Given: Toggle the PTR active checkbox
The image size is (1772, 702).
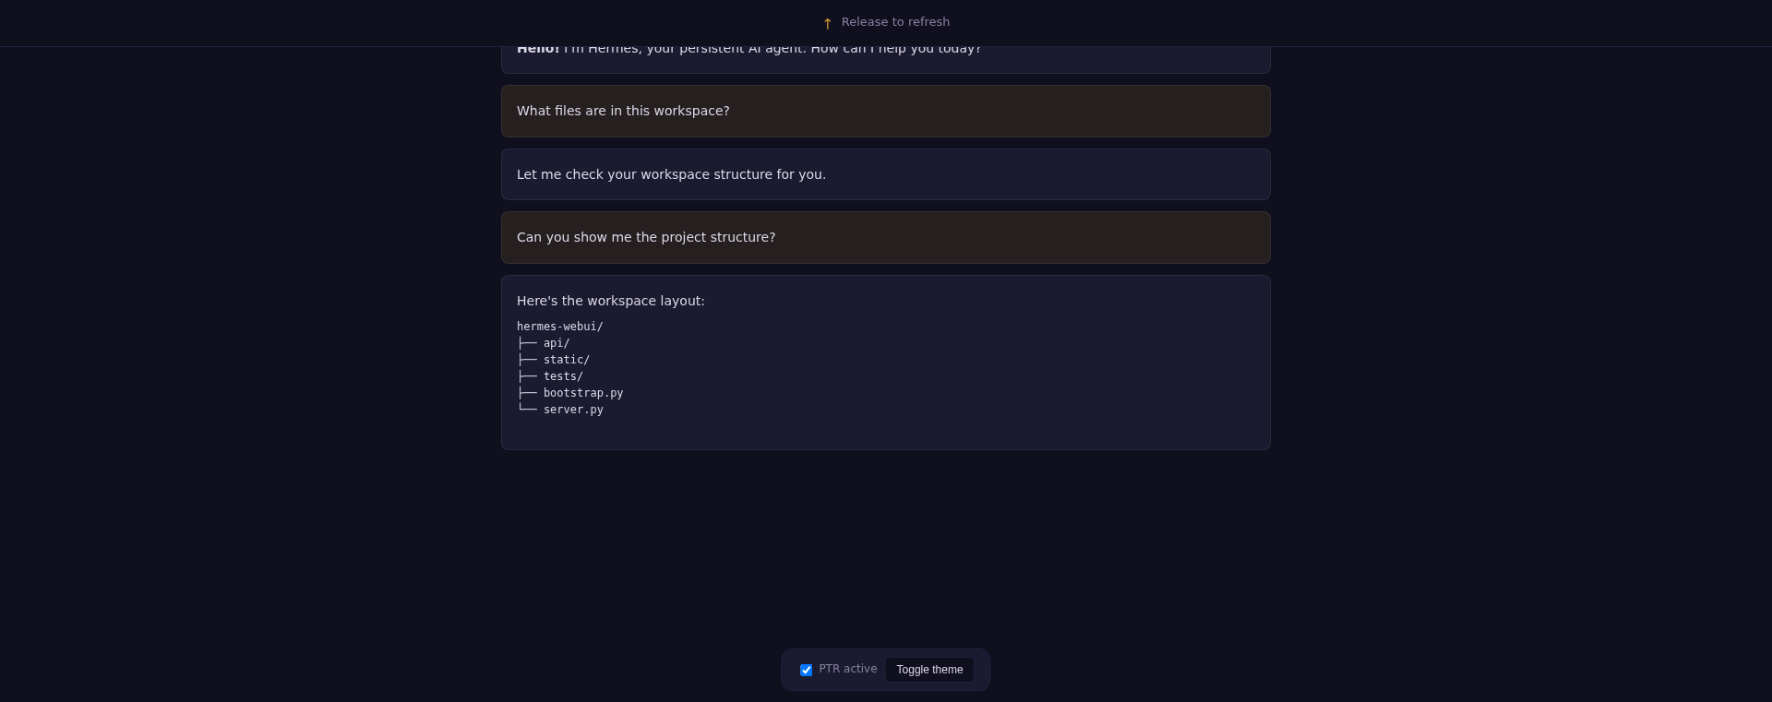Looking at the screenshot, I should pyautogui.click(x=806, y=670).
